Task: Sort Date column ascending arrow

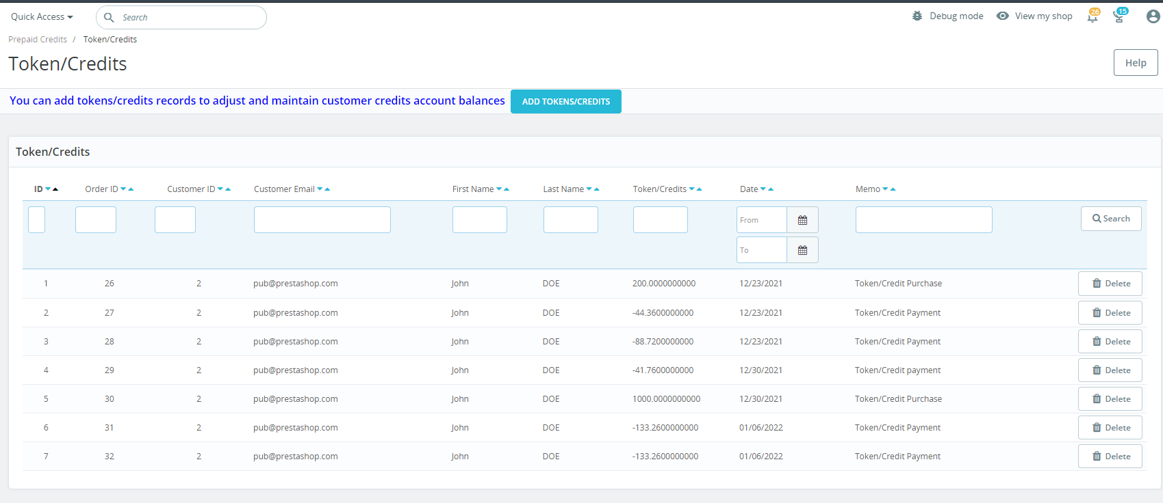Action: [x=771, y=189]
